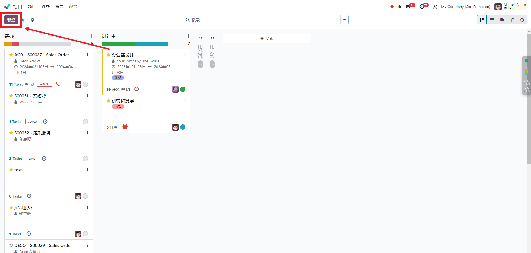The width and height of the screenshot is (531, 253).
Task: Expand the search options dropdown arrow
Action: click(344, 20)
